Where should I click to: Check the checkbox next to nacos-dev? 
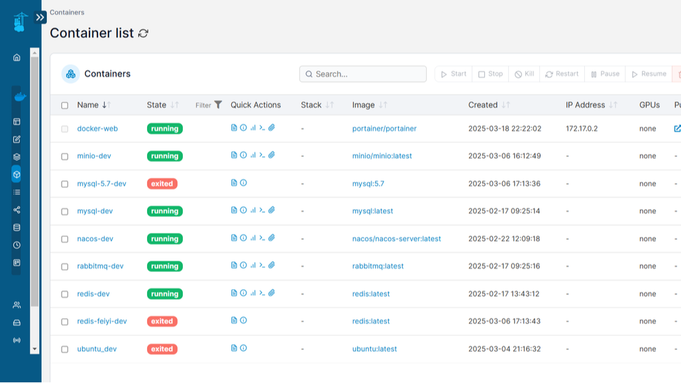coord(64,239)
